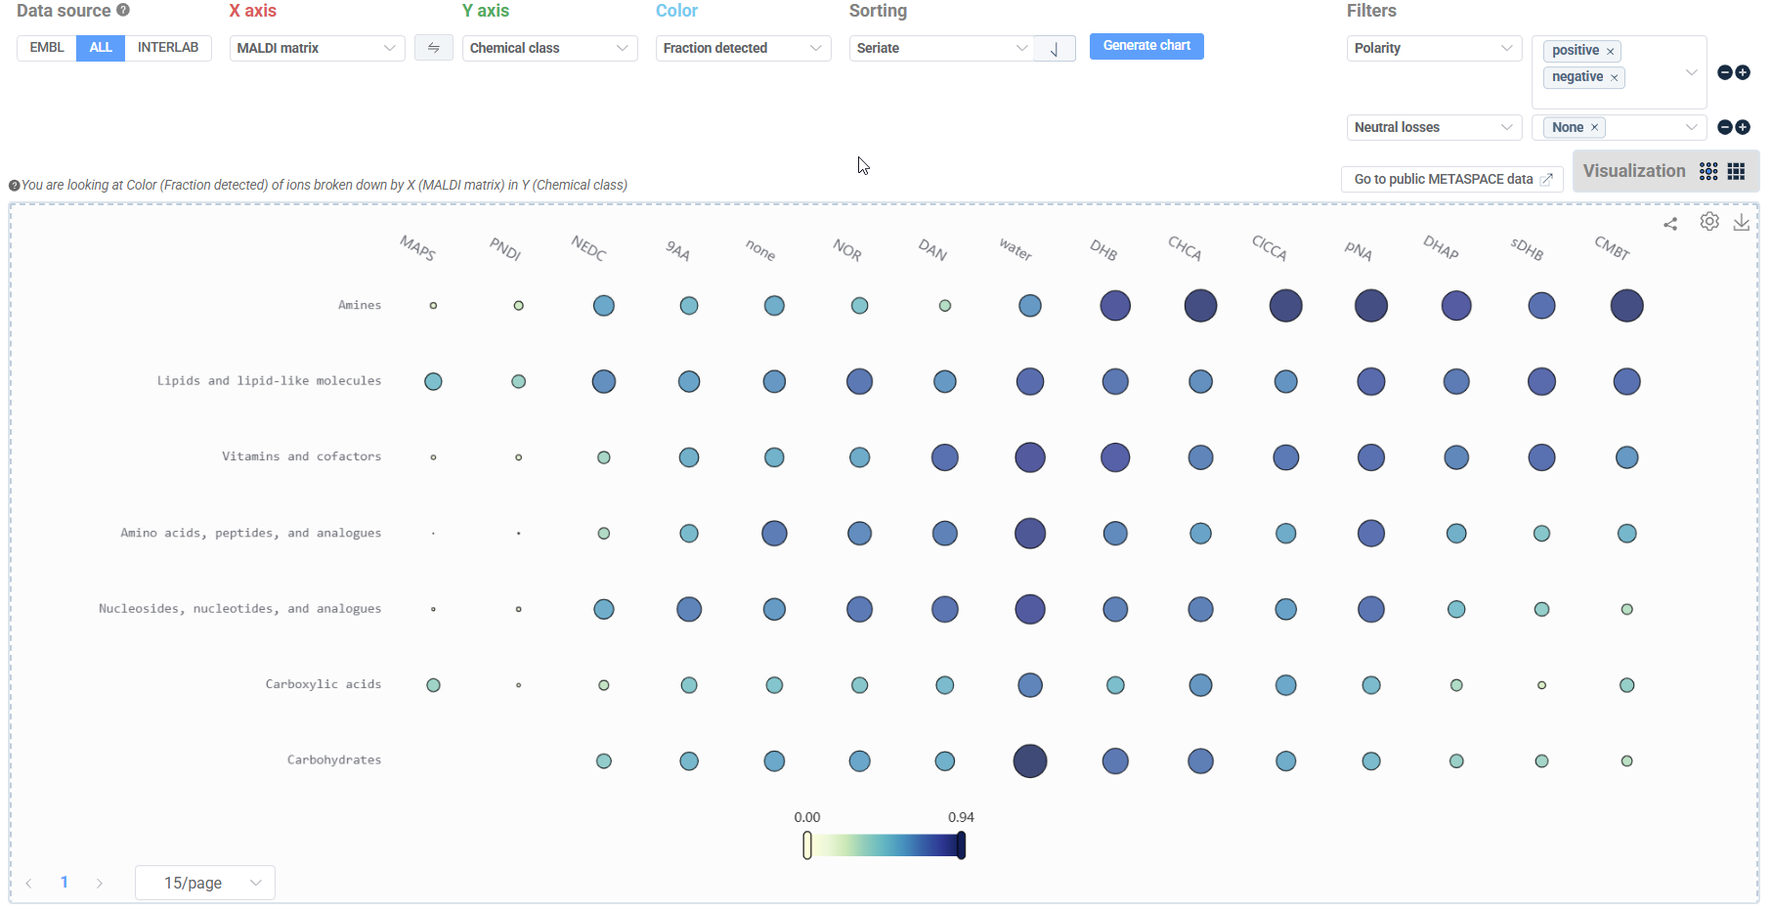Click the MAPS column label
1772x910 pixels.
(418, 248)
